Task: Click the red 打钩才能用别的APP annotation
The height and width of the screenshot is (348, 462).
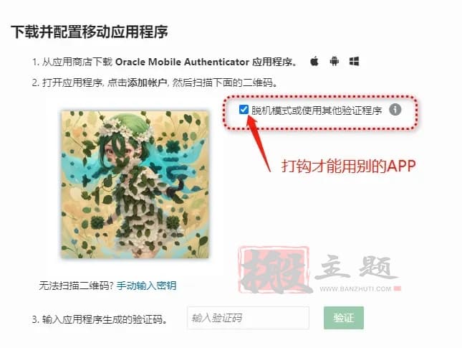Action: click(349, 166)
